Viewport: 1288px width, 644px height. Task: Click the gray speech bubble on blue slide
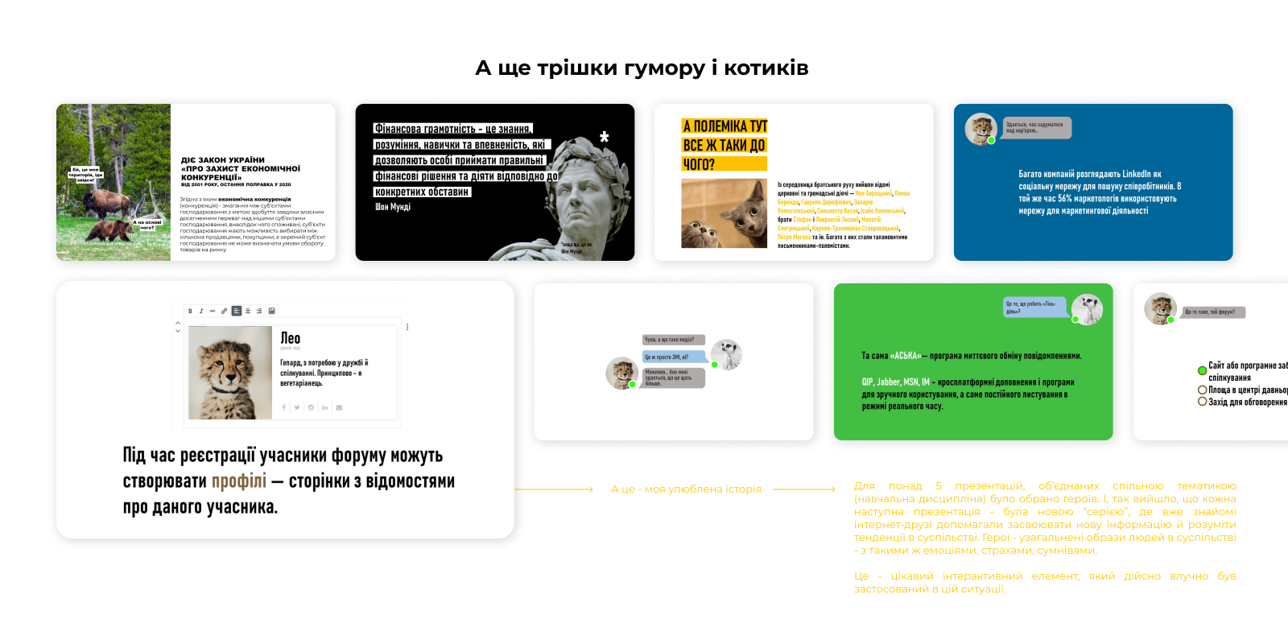(x=1037, y=127)
